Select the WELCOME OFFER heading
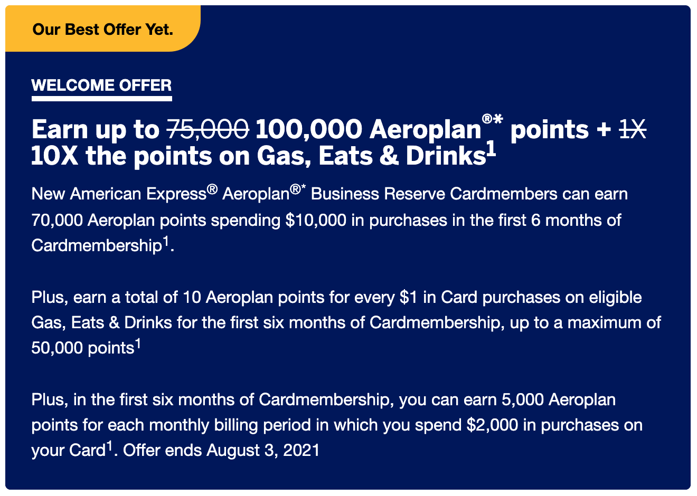697x496 pixels. 101,85
